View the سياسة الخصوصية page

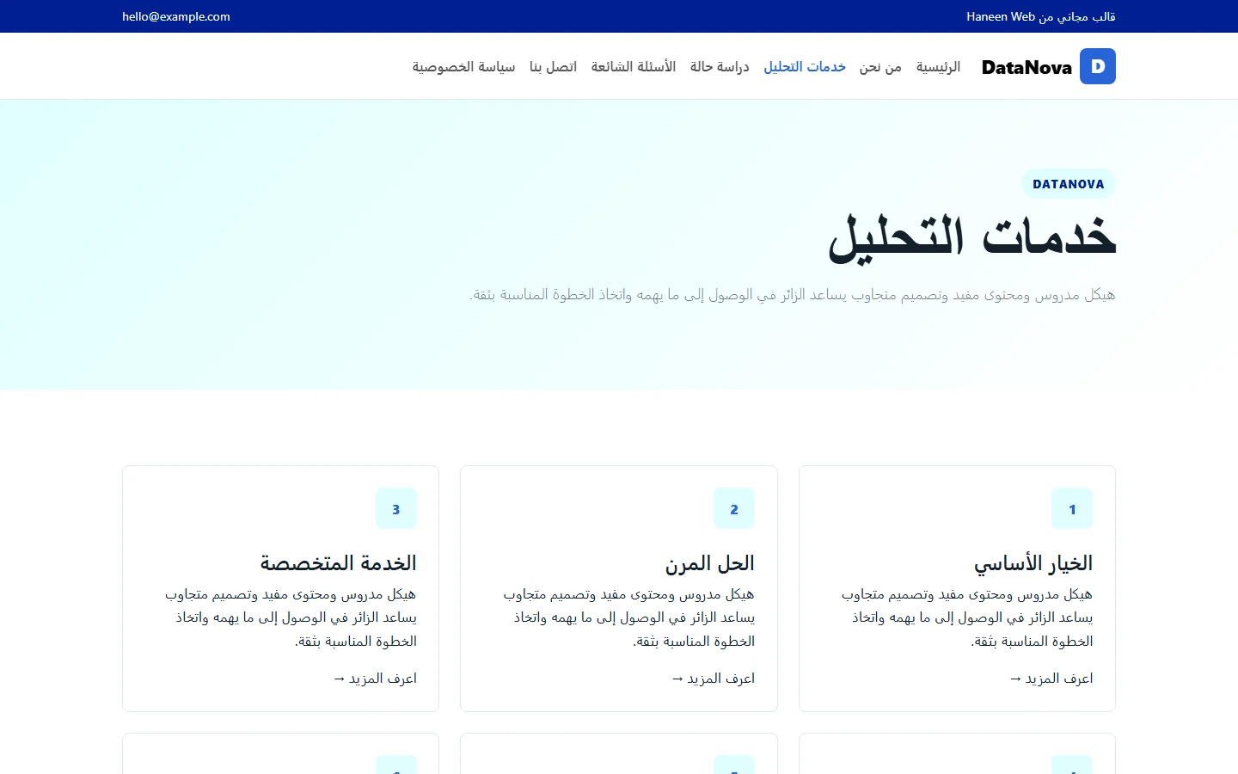click(x=463, y=67)
